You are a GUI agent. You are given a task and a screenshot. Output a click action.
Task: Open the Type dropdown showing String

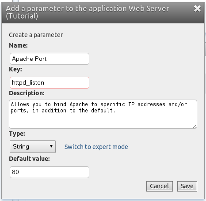click(33, 146)
